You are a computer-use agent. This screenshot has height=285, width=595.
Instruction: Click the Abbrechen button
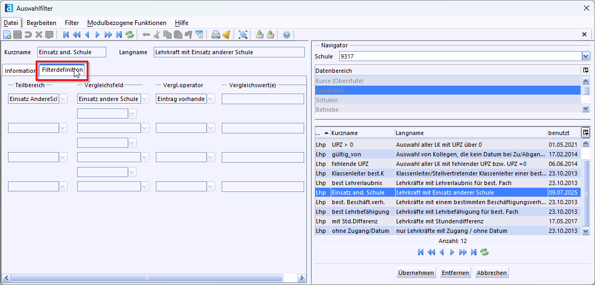492,272
